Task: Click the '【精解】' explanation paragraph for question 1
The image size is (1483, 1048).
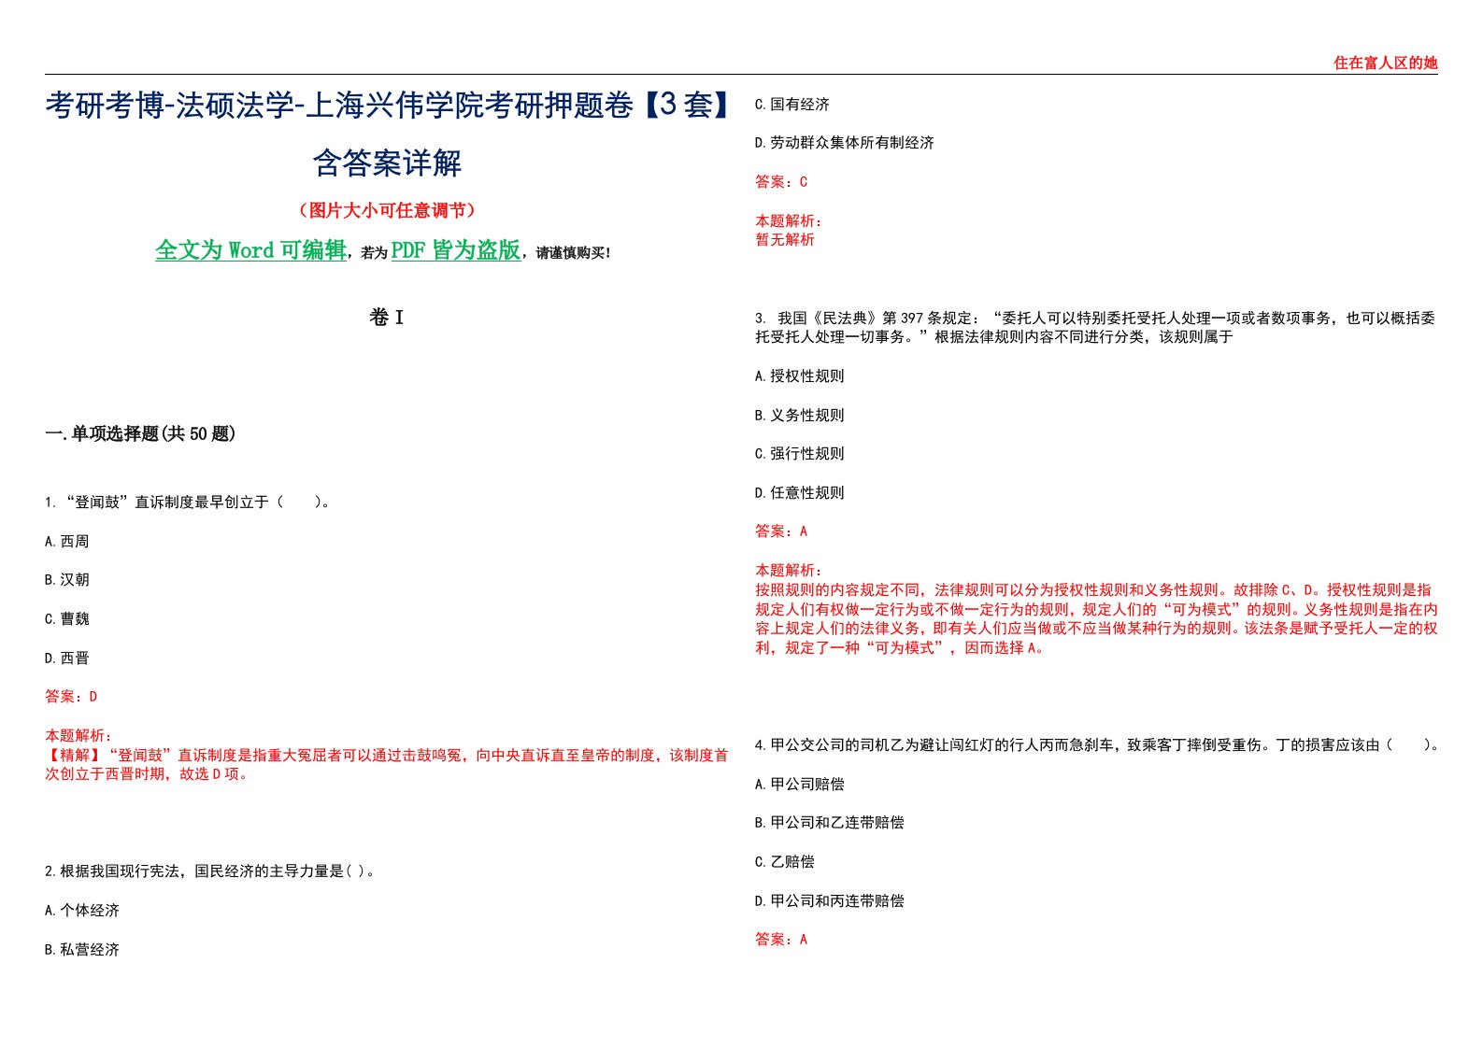Action: pyautogui.click(x=387, y=764)
